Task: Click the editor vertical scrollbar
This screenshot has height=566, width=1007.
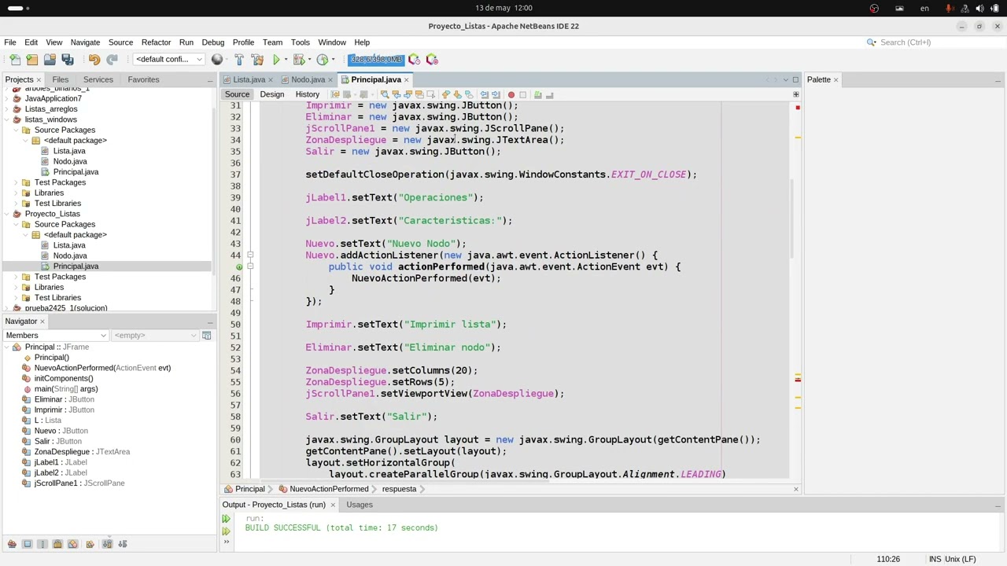Action: [792, 220]
